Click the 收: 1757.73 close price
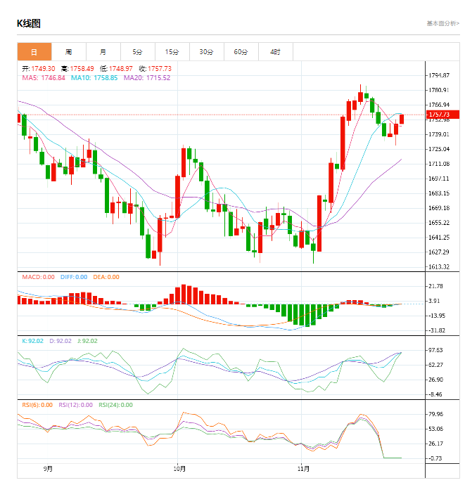 155,69
